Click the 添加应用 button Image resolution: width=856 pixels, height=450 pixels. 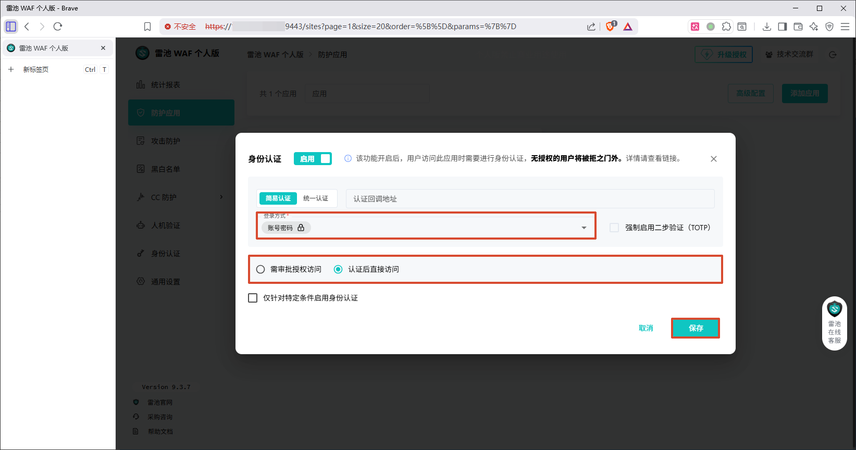[805, 94]
